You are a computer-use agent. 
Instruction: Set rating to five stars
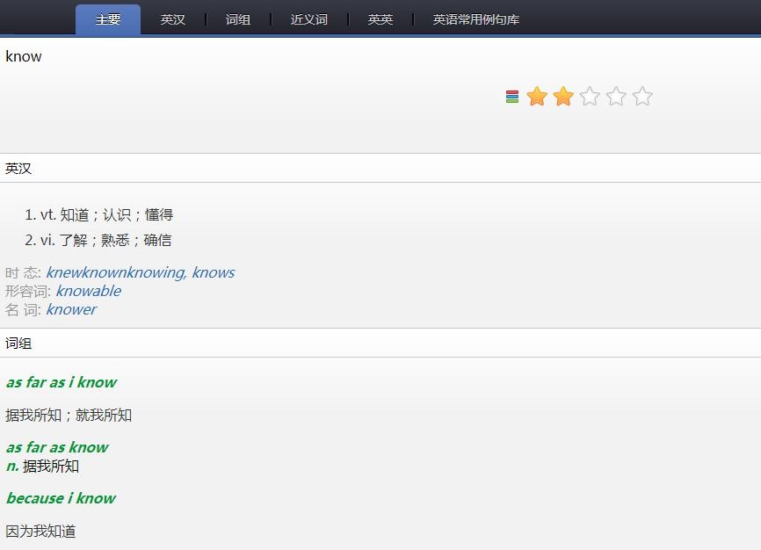(x=642, y=96)
